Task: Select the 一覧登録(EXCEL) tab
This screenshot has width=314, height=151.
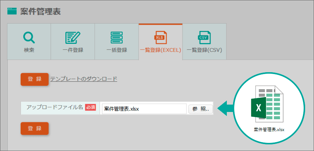Action: (160, 42)
